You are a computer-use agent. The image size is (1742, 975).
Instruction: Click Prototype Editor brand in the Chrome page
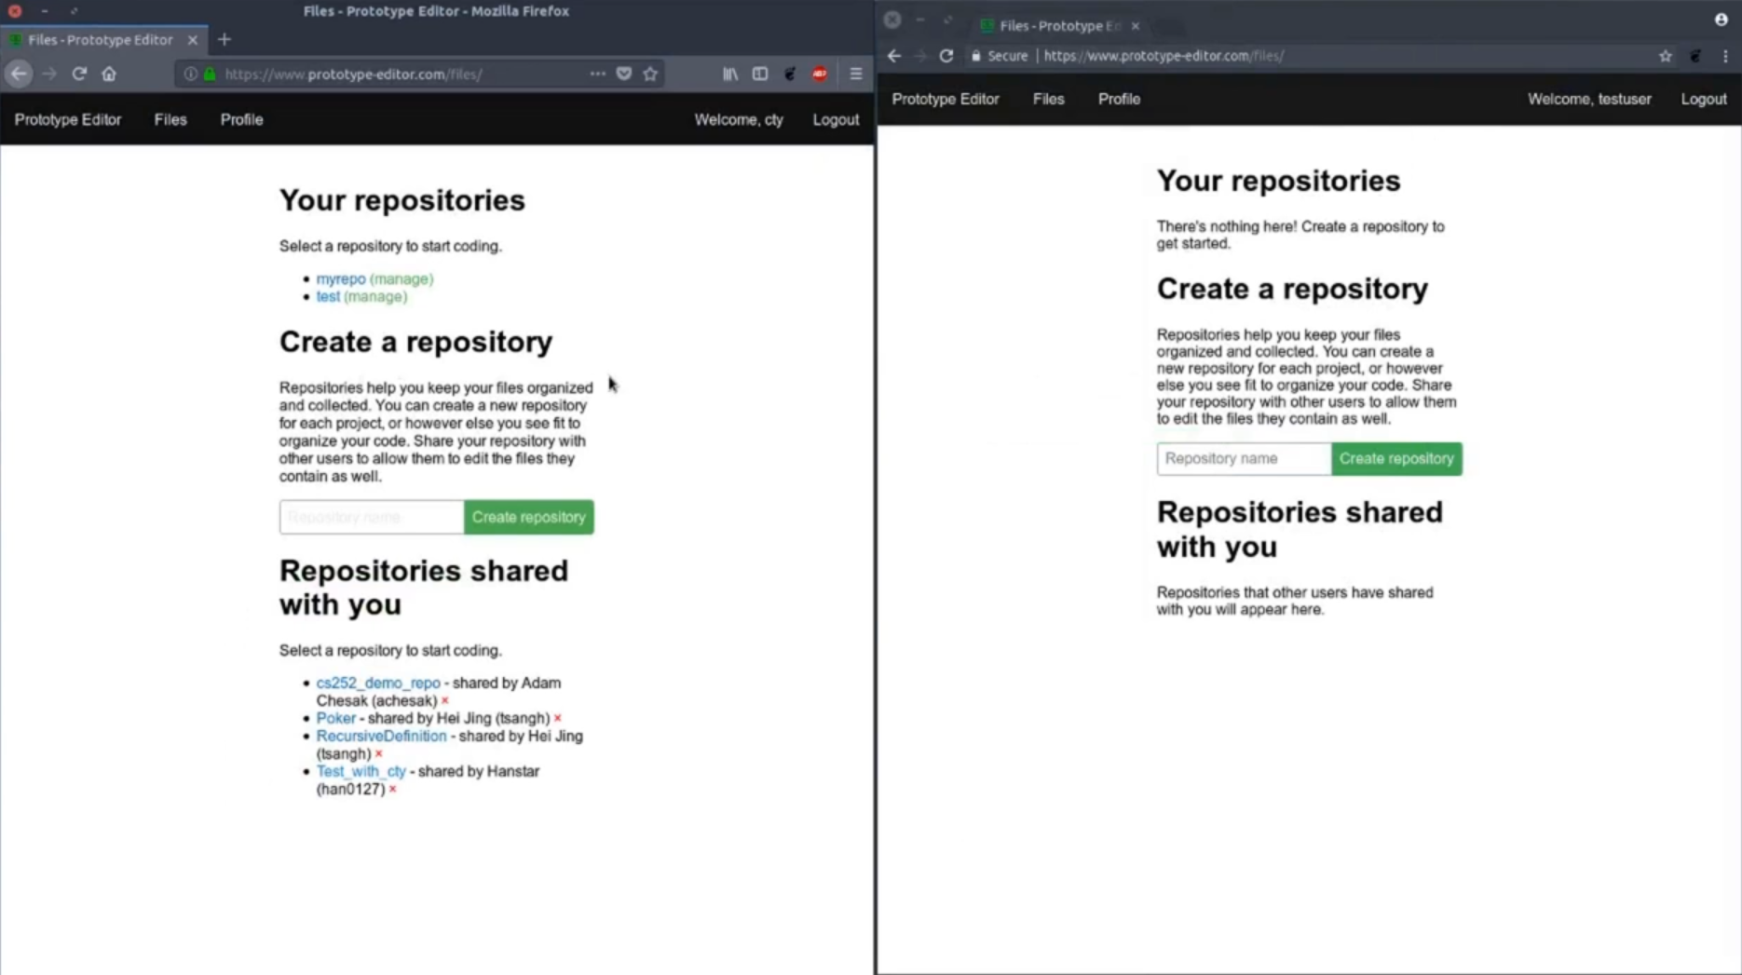[x=946, y=99]
